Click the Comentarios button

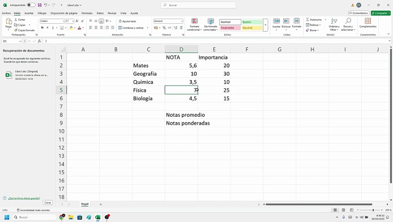tap(359, 13)
